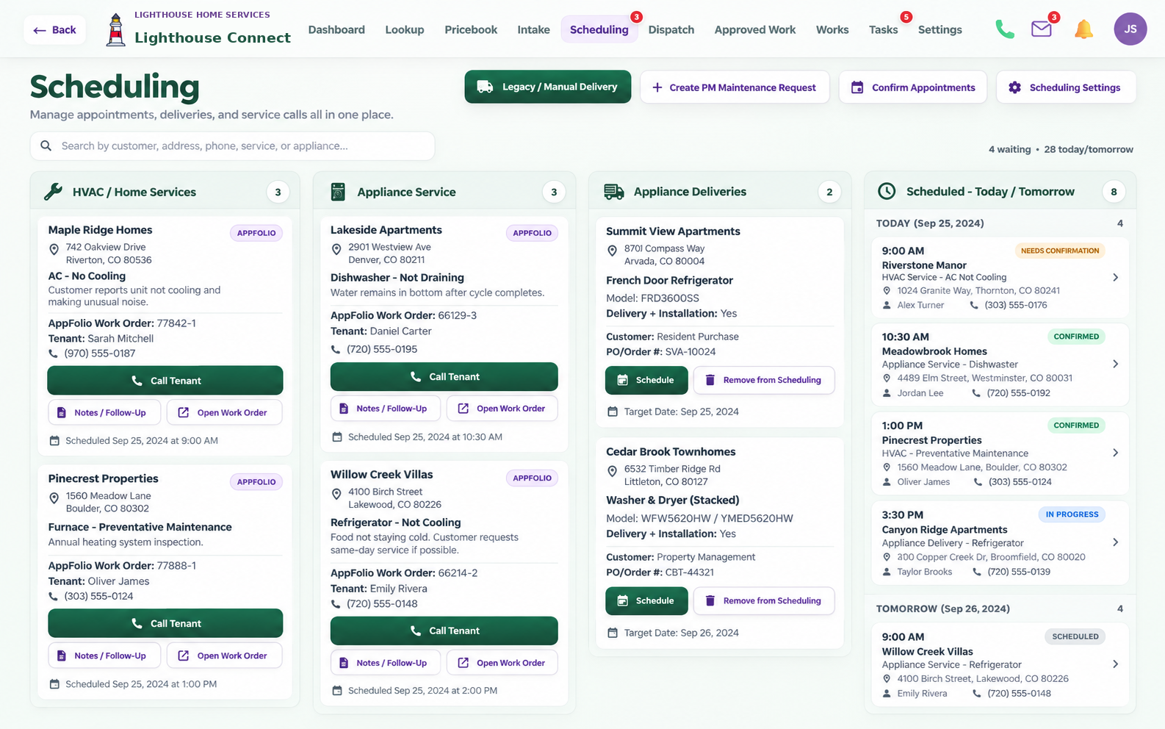Expand Riverstone Manor appointment chevron

[1115, 278]
